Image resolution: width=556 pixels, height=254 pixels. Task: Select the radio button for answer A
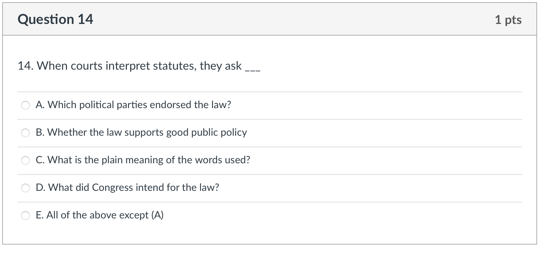point(25,105)
